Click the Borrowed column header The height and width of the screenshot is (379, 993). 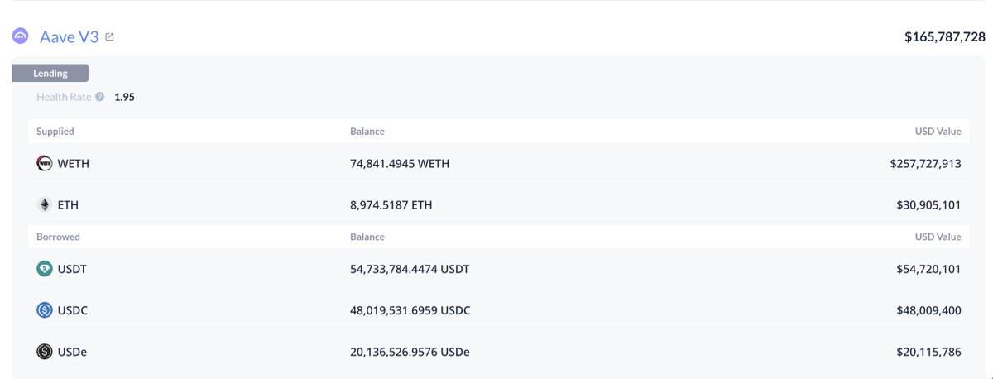58,237
